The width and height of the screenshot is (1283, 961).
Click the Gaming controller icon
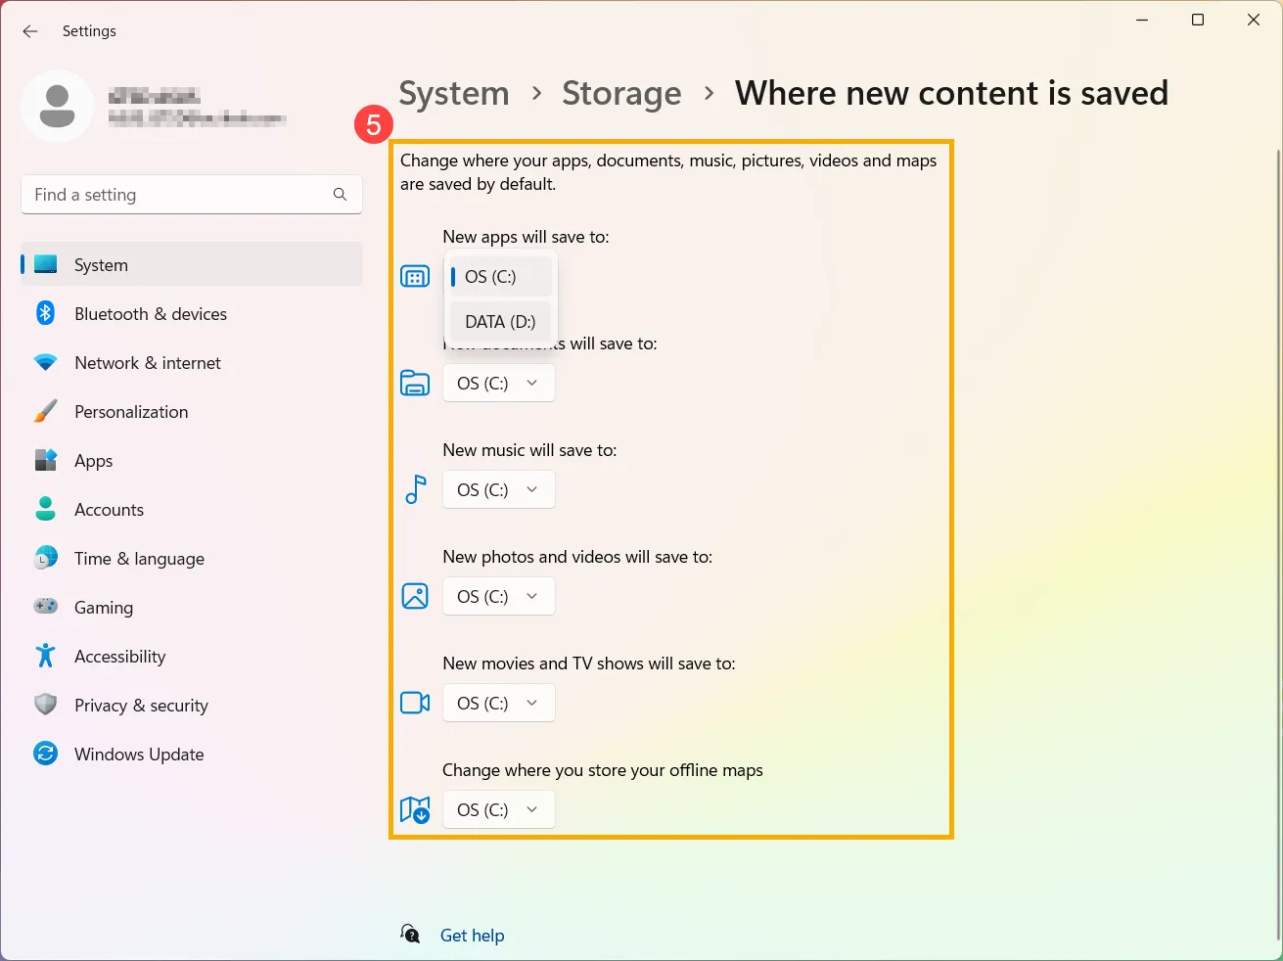(x=46, y=607)
